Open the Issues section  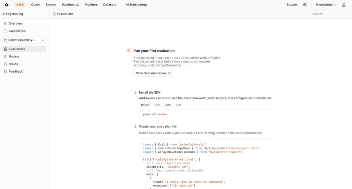[24, 64]
